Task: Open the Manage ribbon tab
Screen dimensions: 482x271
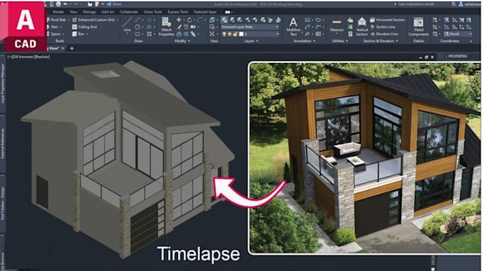Action: pyautogui.click(x=89, y=12)
